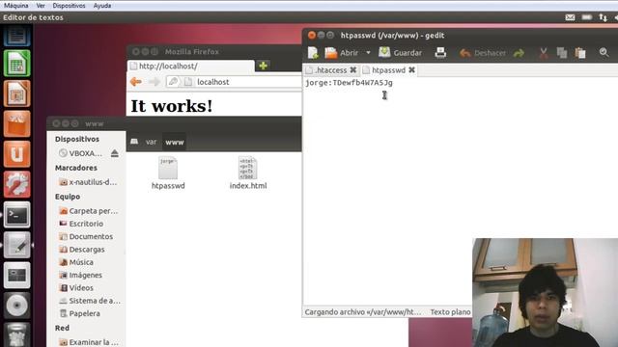Select the htpasswd file in www folder
618x347 pixels.
click(x=168, y=173)
